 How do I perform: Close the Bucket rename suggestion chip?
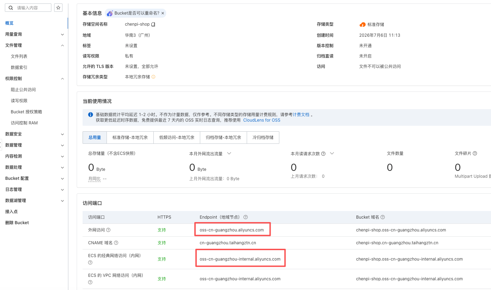click(x=163, y=13)
